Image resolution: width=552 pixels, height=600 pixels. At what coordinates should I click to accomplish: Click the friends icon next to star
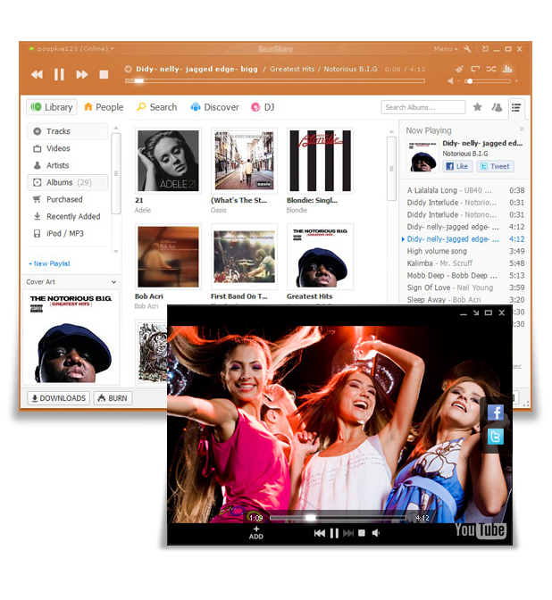tap(497, 107)
